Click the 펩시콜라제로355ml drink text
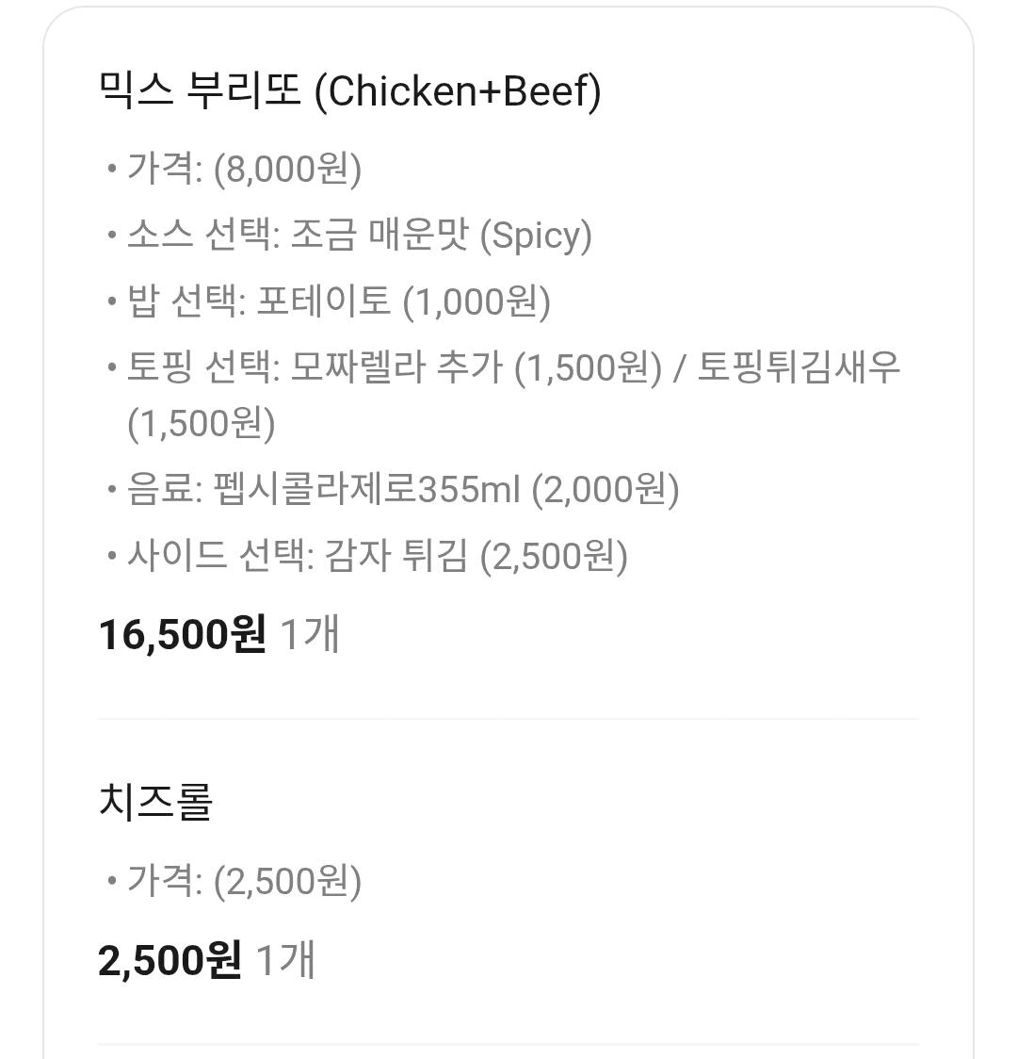This screenshot has width=1017, height=1059. (367, 490)
